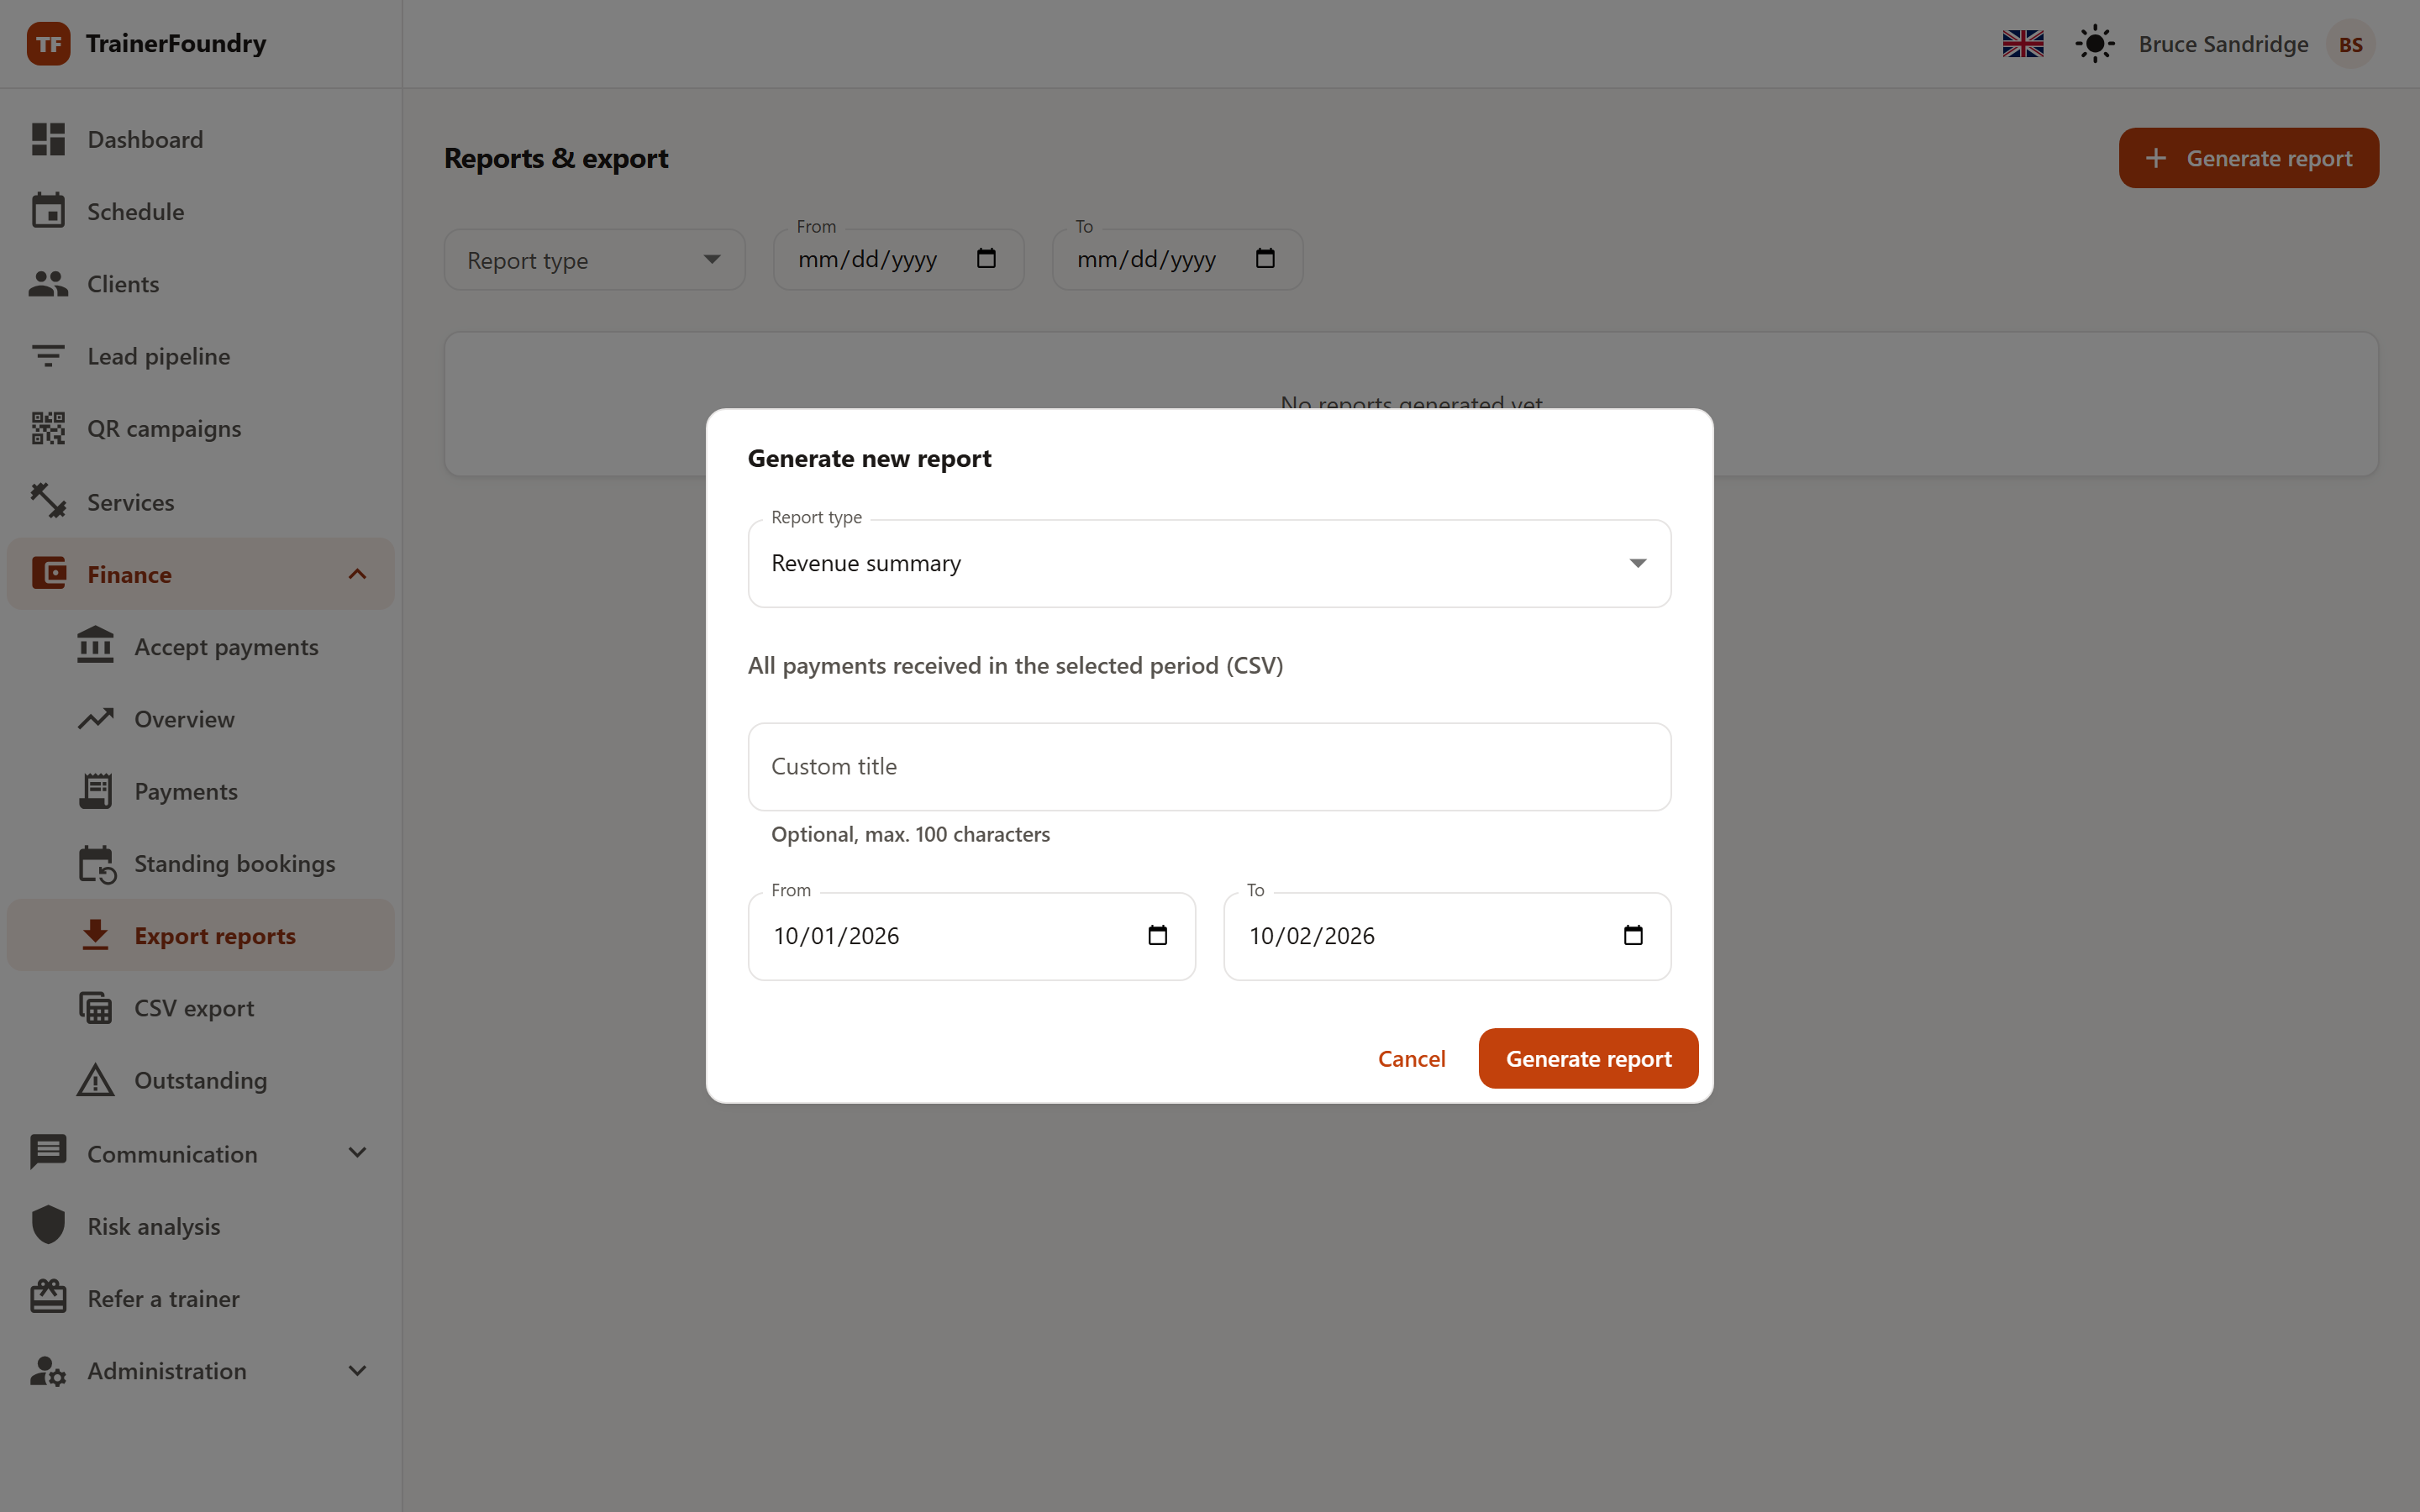Screen dimensions: 2420x1512
Task: Open Lead pipeline menu item
Action: pyautogui.click(x=200, y=356)
